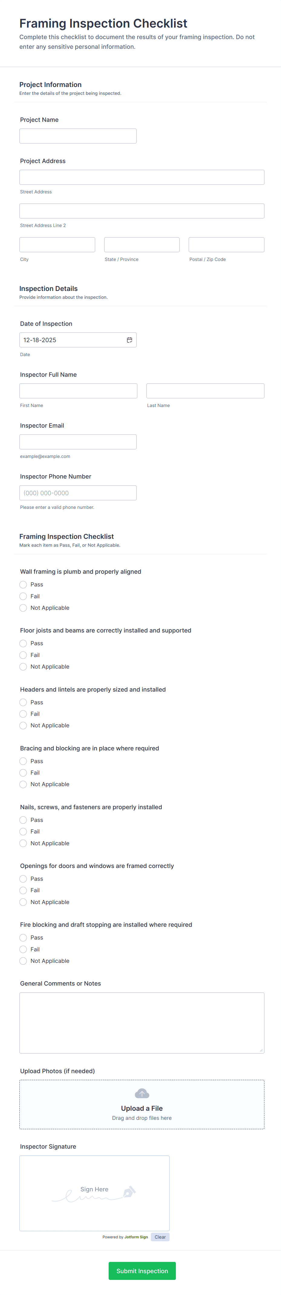
Task: Select Pass for wall framing plumb
Action: click(x=23, y=585)
